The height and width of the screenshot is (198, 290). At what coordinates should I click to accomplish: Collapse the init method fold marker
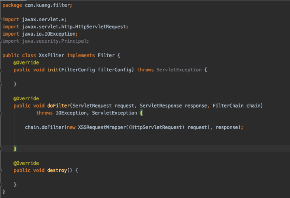click(1, 70)
